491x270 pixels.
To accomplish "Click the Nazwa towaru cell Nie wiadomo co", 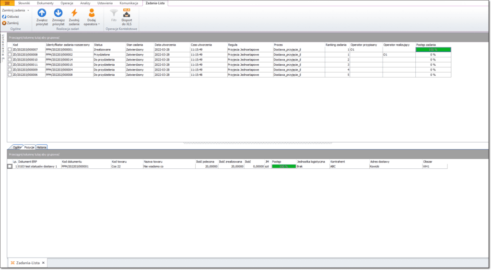I will coord(169,166).
